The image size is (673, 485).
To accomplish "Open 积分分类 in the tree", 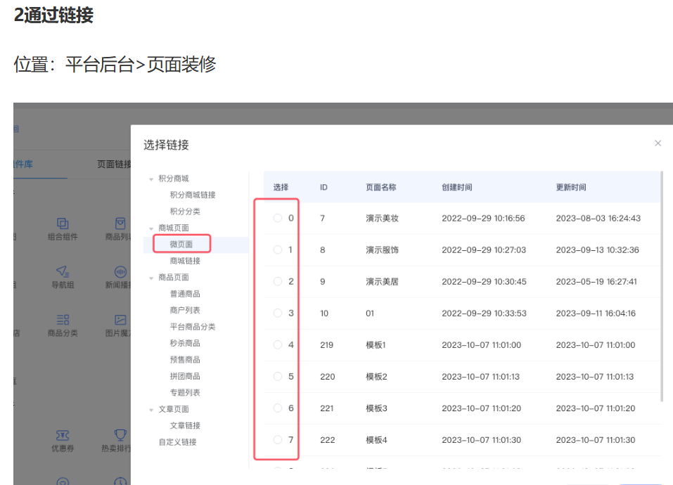I will pyautogui.click(x=185, y=212).
